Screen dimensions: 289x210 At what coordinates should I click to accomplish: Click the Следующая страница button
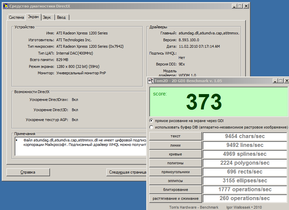pyautogui.click(x=126, y=172)
